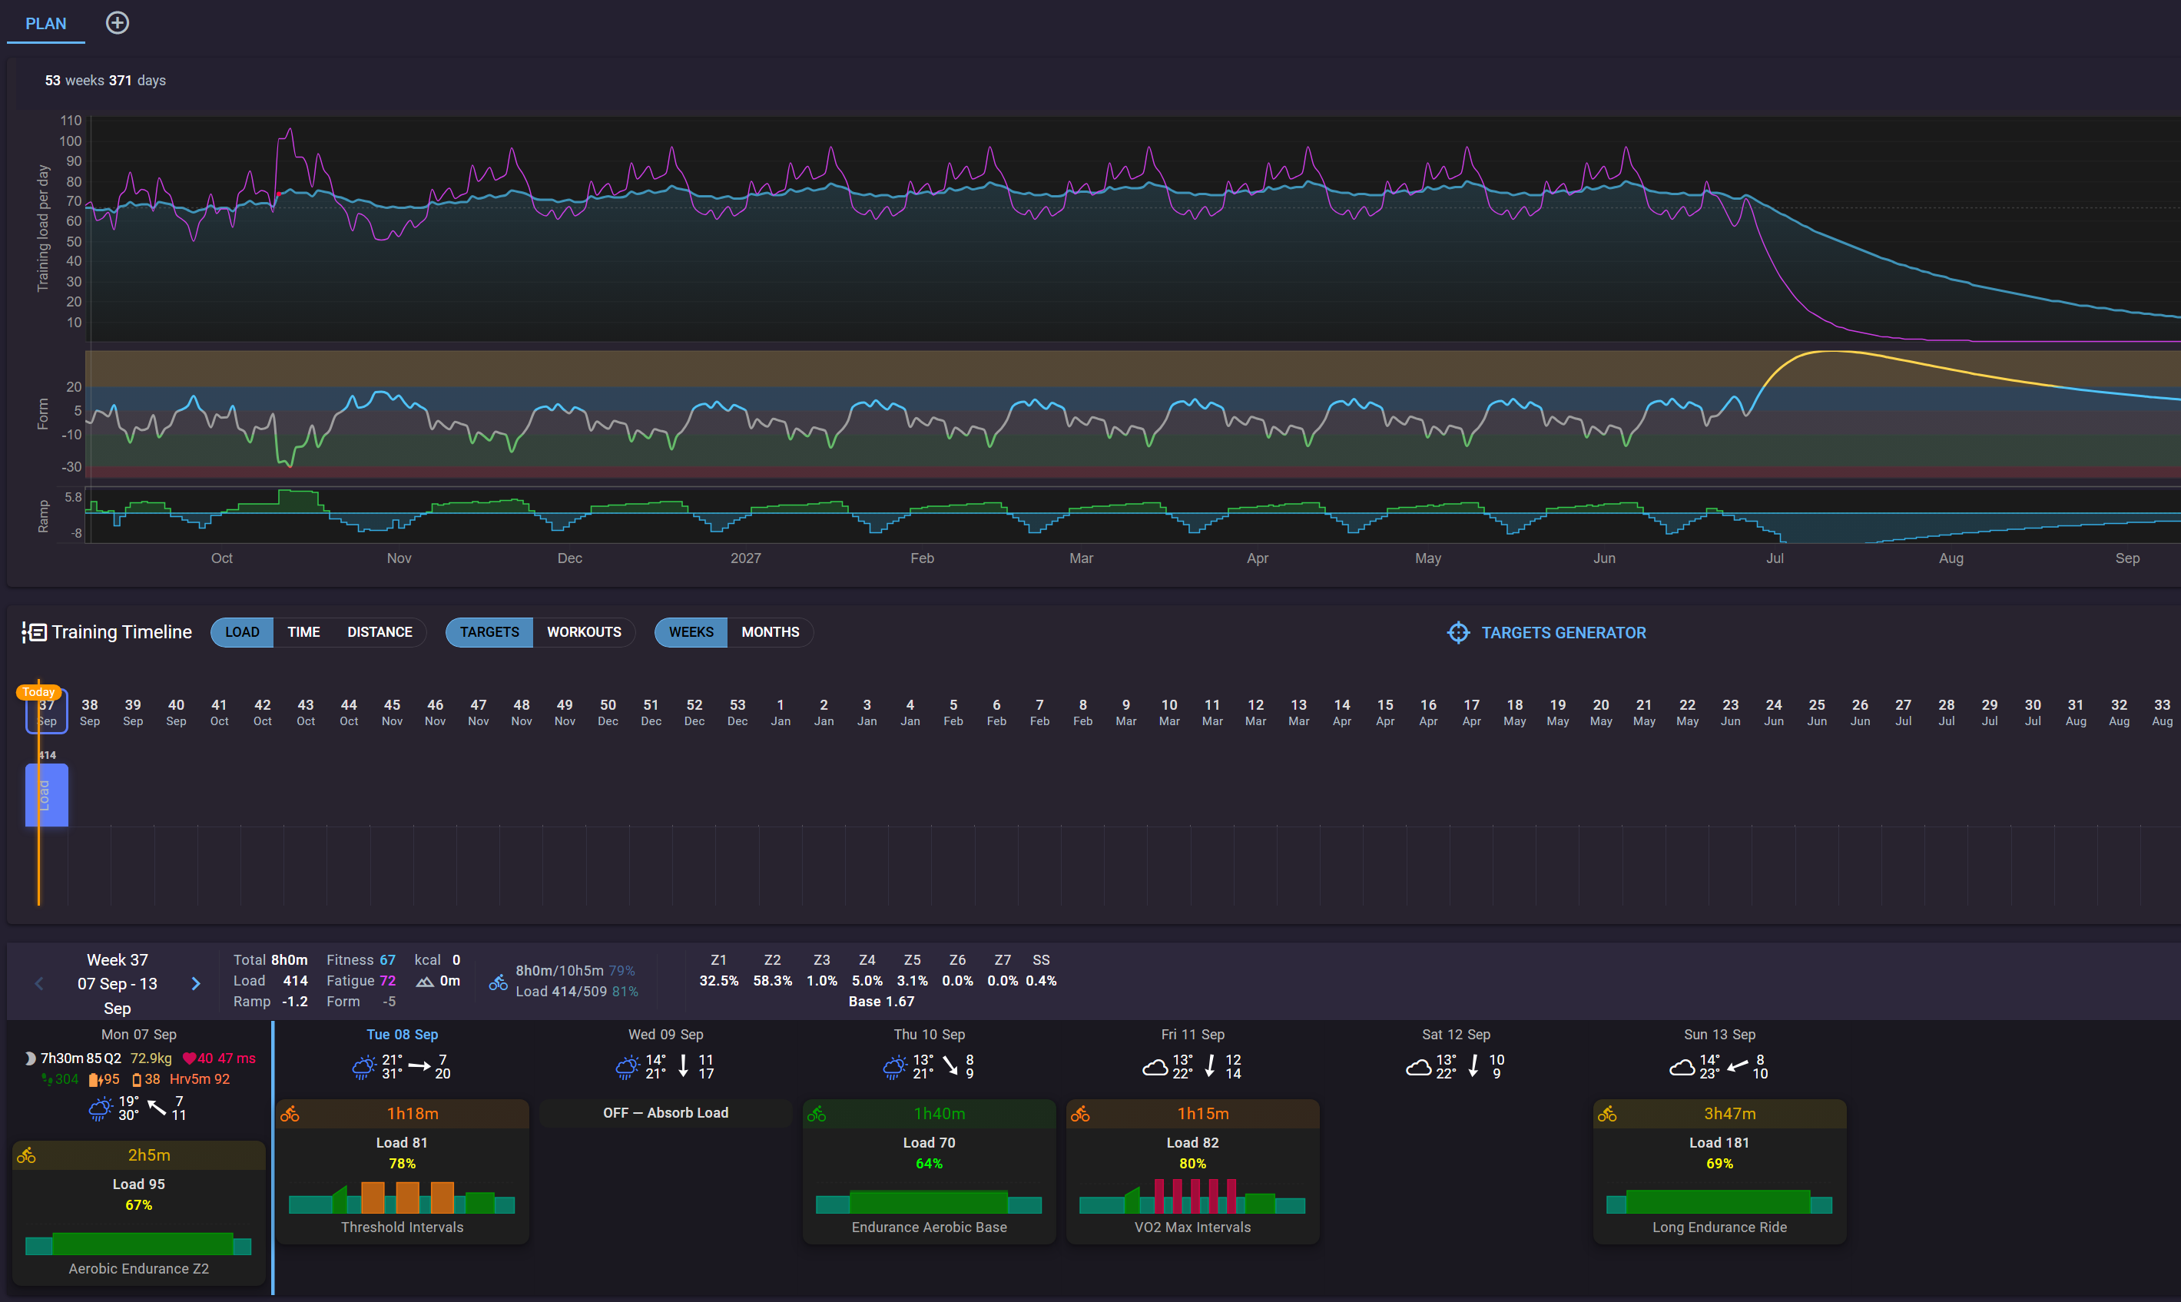Select the PLAN tab
The image size is (2181, 1302).
point(45,24)
